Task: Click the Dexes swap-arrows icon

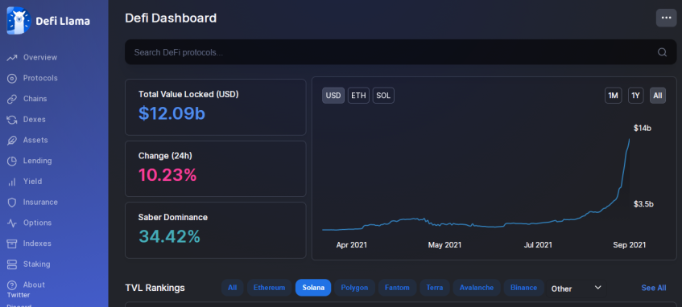Action: 12,120
